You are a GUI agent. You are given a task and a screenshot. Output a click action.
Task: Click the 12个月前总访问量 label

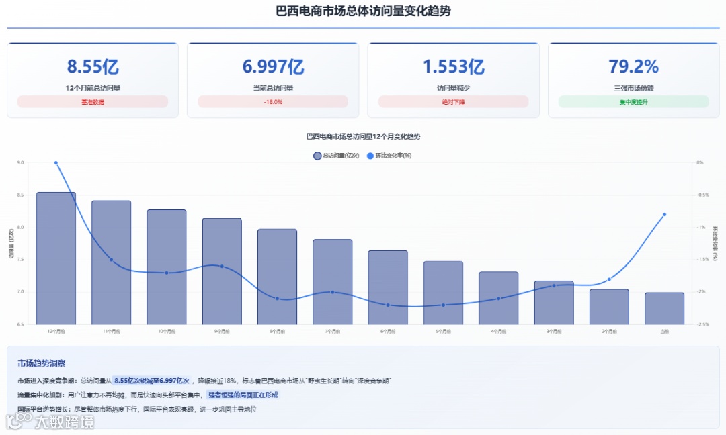[x=93, y=88]
